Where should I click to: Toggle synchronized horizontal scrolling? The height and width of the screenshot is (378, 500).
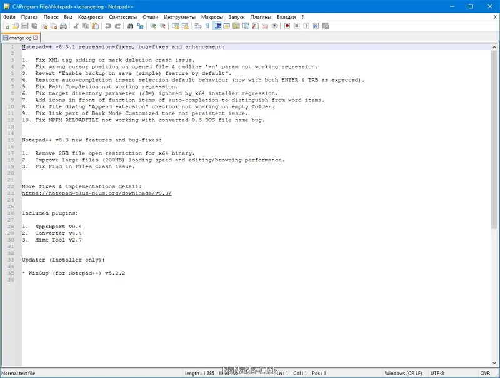pyautogui.click(x=184, y=26)
